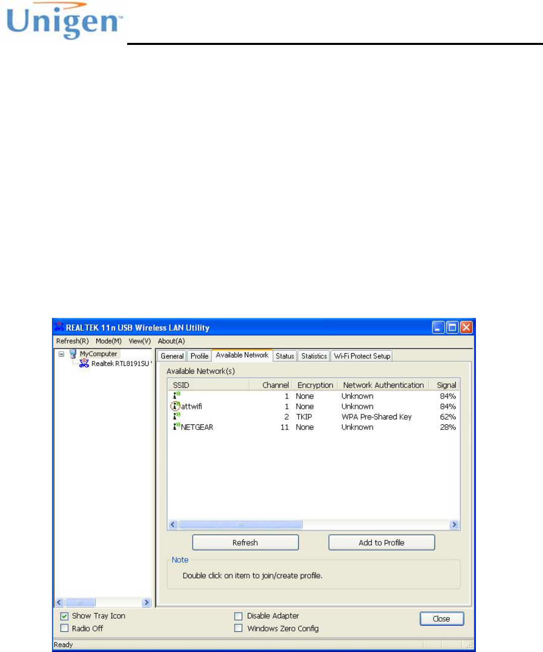Click tree panel scrollbar left arrow

tap(59, 602)
